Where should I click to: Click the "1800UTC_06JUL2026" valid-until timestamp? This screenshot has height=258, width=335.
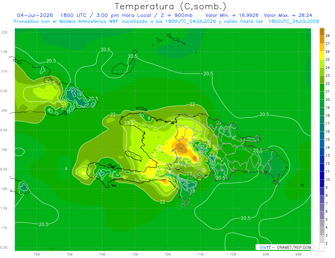point(294,21)
